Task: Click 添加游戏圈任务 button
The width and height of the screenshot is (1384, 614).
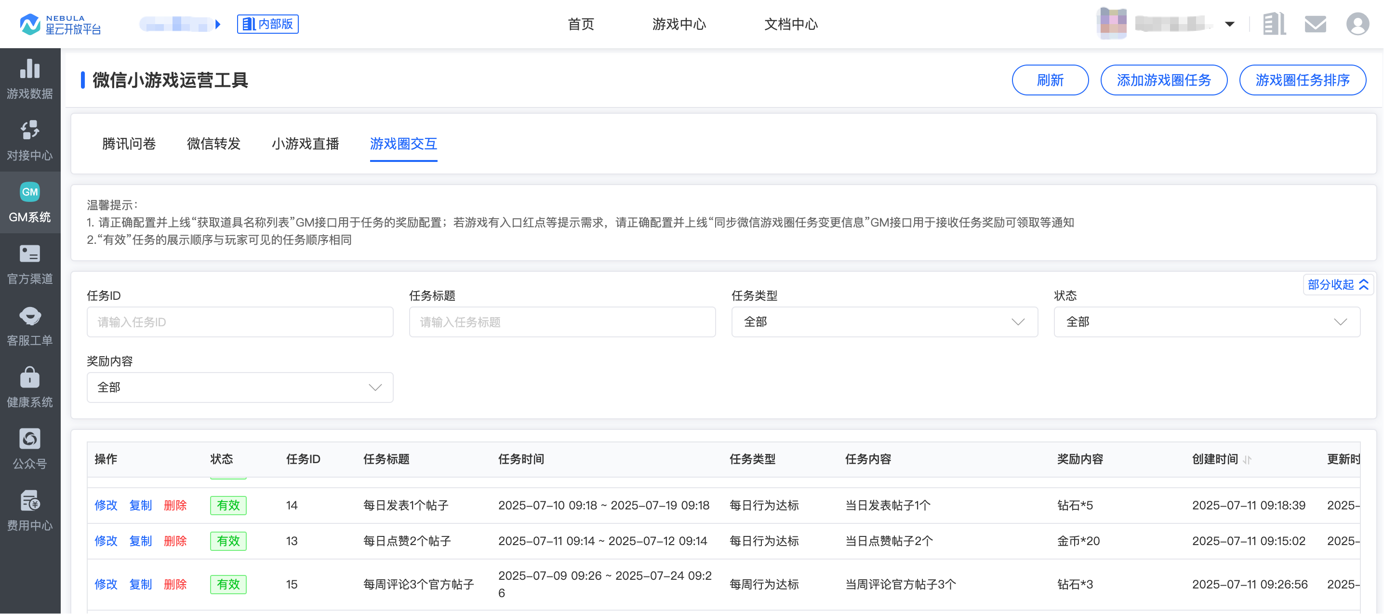Action: coord(1164,80)
